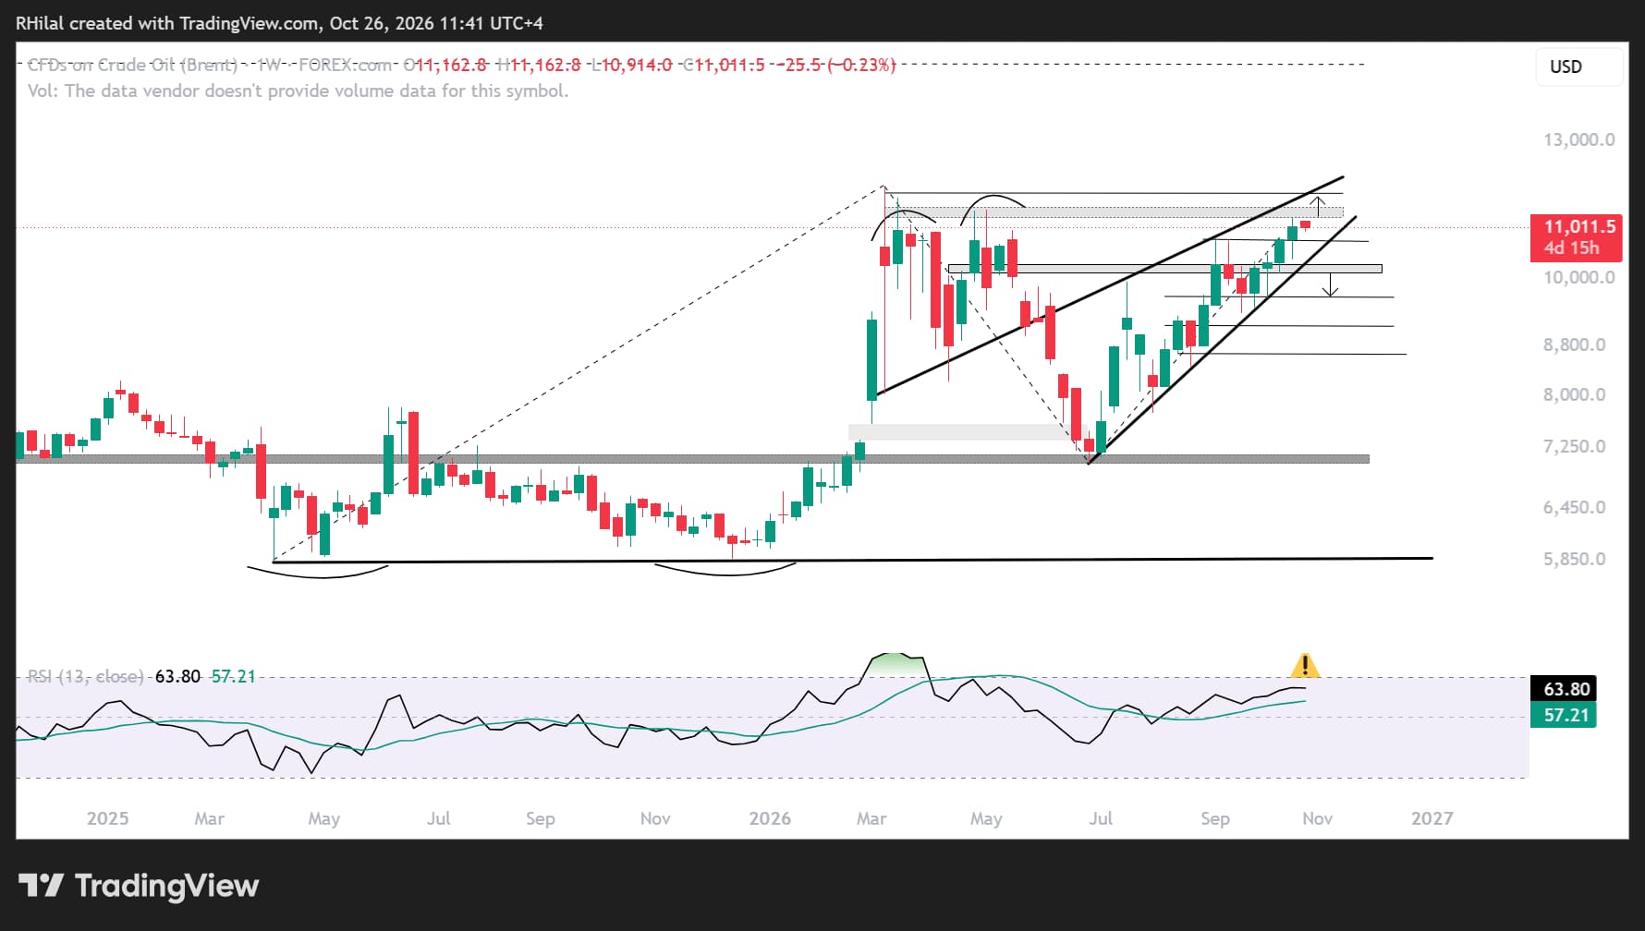Click the RSI 57.21 value label

click(x=1564, y=715)
